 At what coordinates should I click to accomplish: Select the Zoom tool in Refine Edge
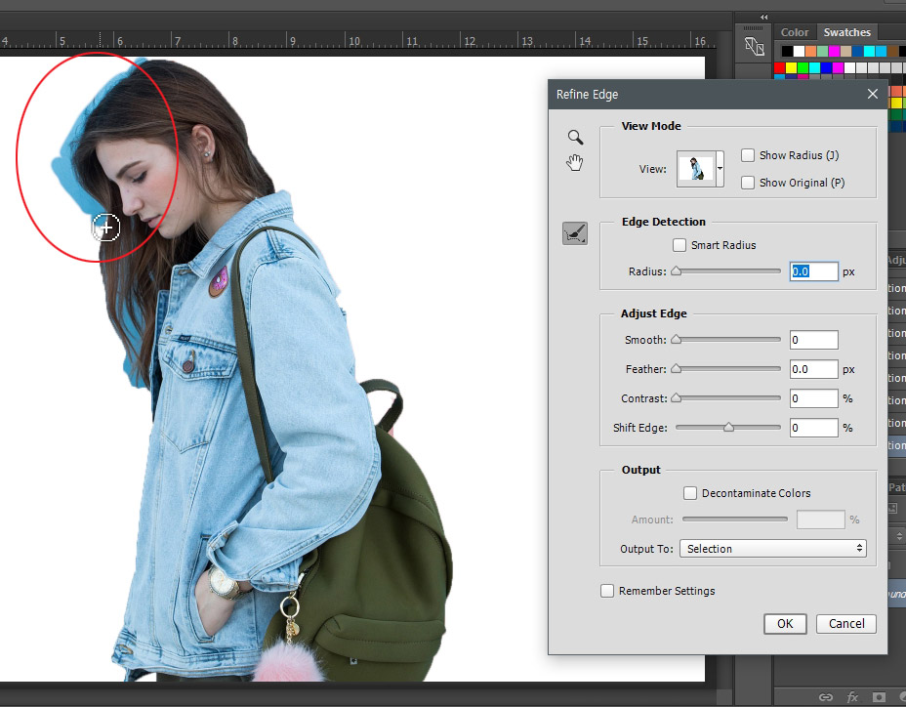[x=575, y=137]
